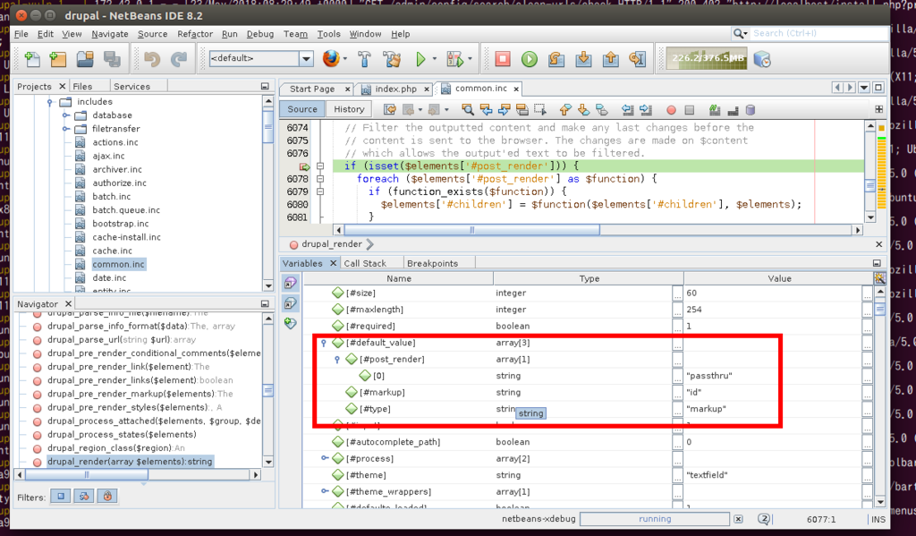Open the Refactor menu
Image resolution: width=916 pixels, height=536 pixels.
click(x=195, y=34)
